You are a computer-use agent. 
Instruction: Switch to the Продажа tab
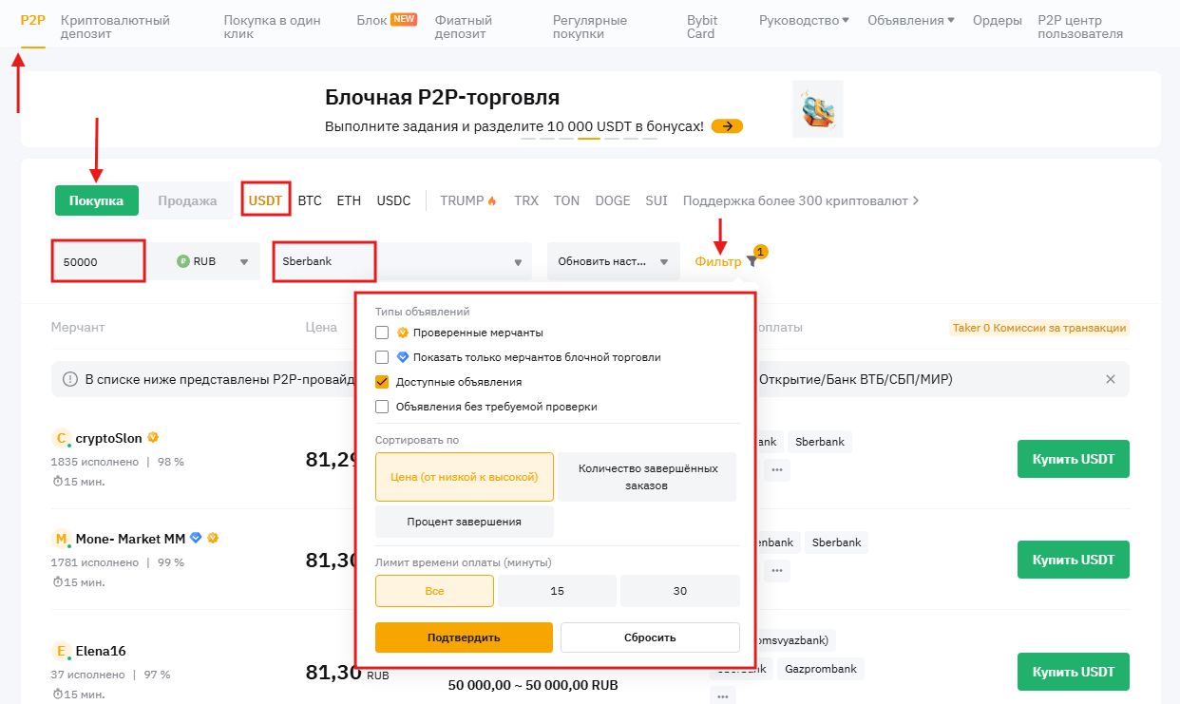click(x=187, y=200)
